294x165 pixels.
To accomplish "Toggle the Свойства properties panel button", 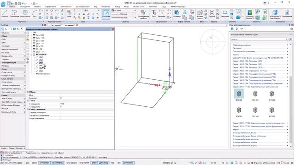I will pyautogui.click(x=106, y=14).
